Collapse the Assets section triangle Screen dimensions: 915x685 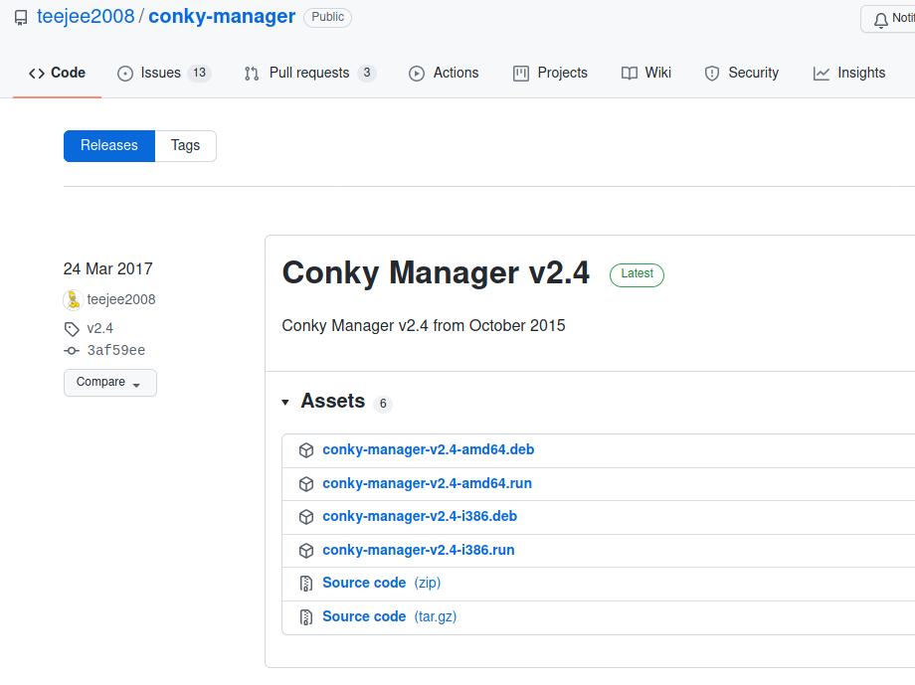285,403
